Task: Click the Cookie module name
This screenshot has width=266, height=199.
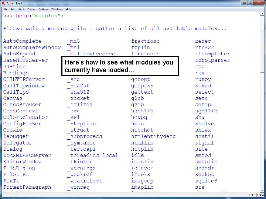Action: (x=13, y=130)
